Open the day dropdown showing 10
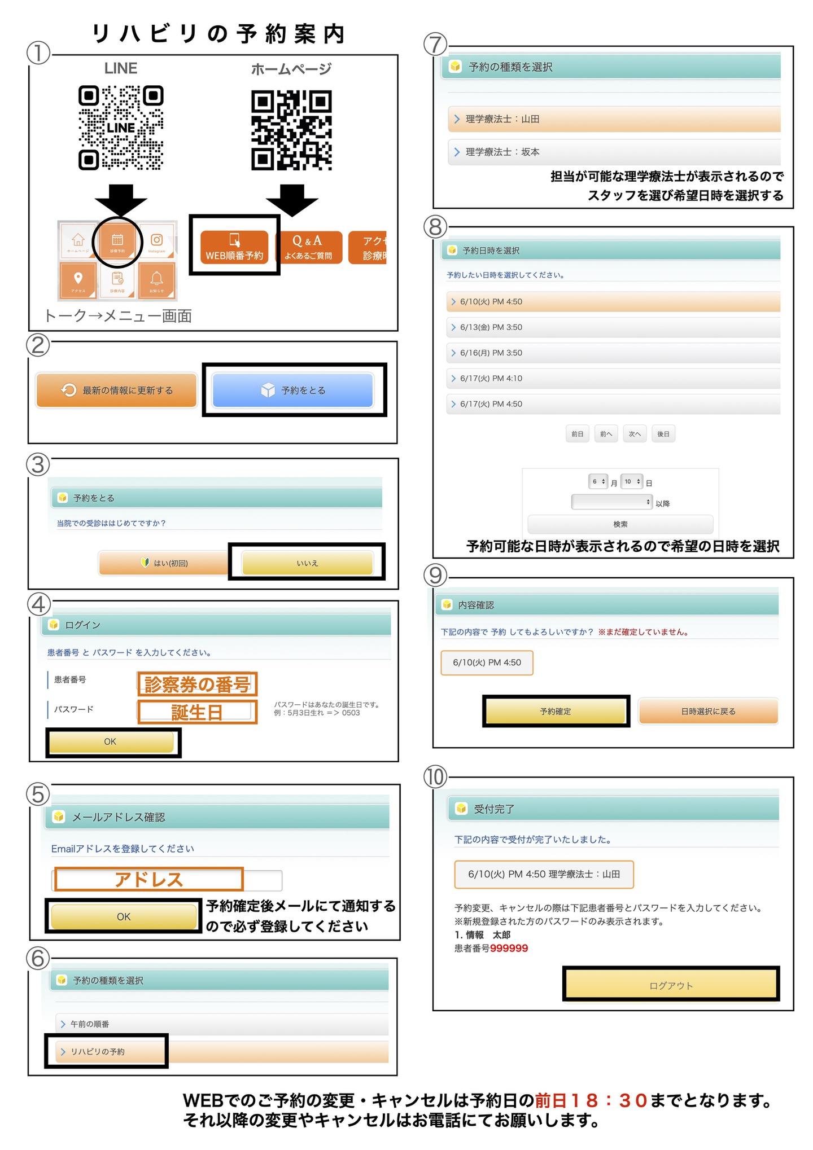The width and height of the screenshot is (813, 1150). (x=632, y=481)
